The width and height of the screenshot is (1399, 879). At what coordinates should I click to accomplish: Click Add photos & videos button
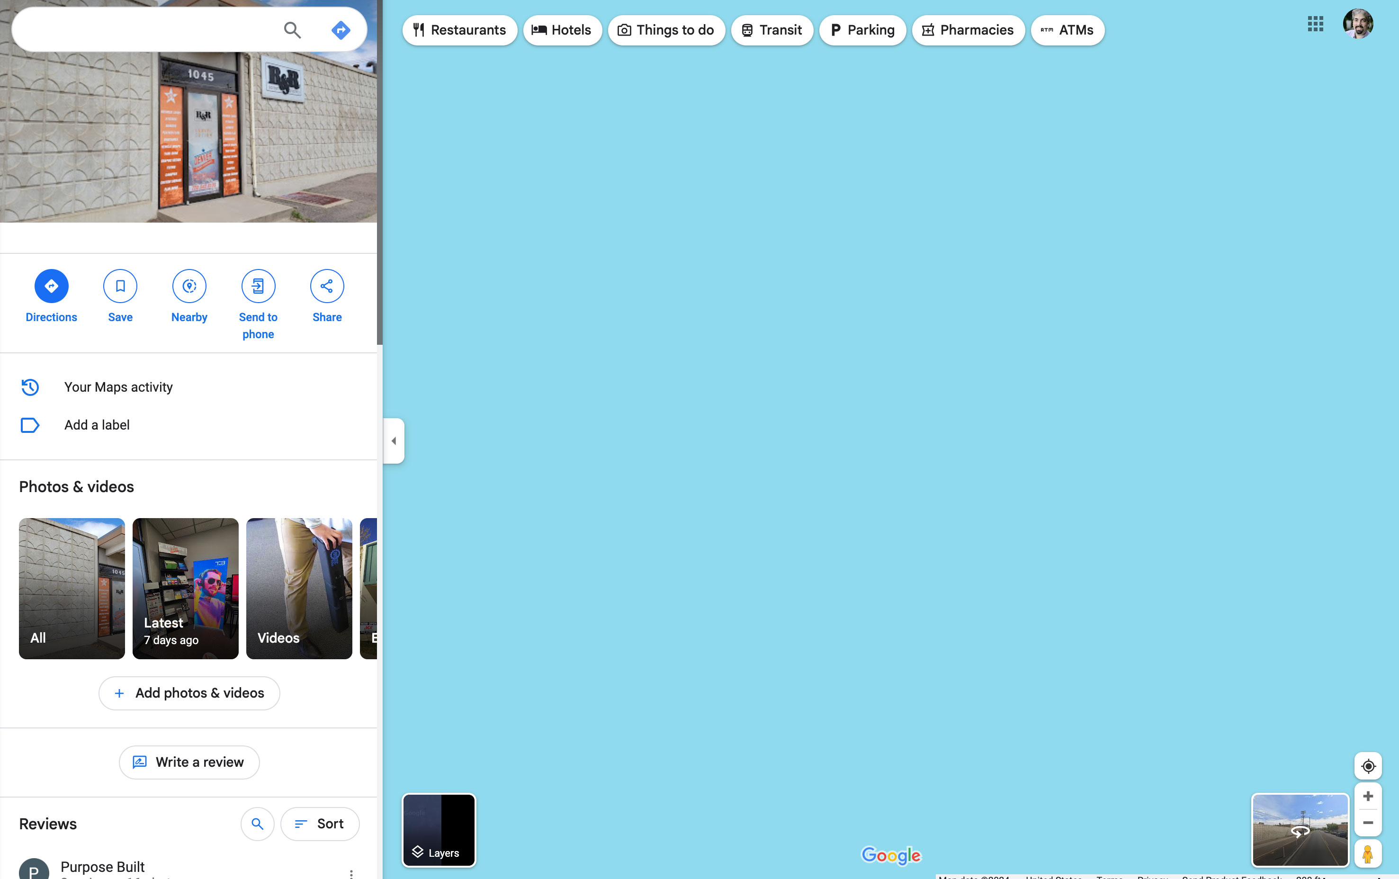click(x=189, y=693)
